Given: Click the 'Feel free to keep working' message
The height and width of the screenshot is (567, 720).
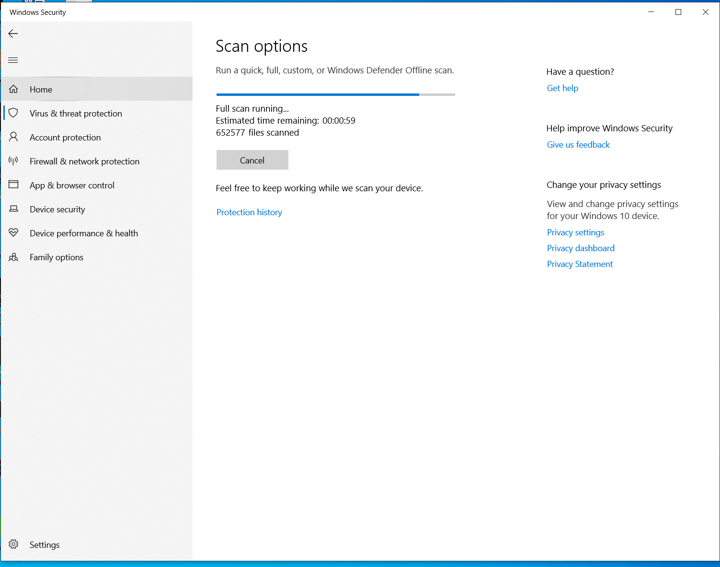Looking at the screenshot, I should (320, 188).
